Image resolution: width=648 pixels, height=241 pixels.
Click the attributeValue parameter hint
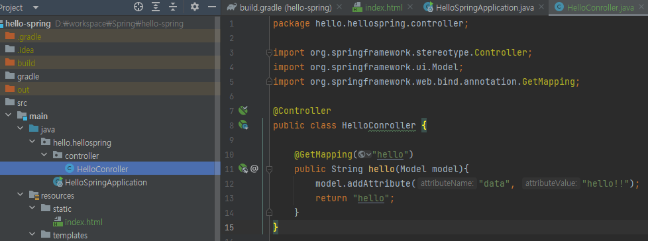tap(551, 183)
